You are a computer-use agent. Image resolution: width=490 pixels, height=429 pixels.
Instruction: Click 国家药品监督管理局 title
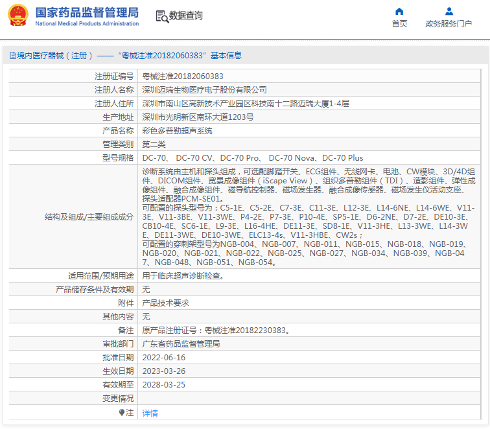(x=87, y=12)
